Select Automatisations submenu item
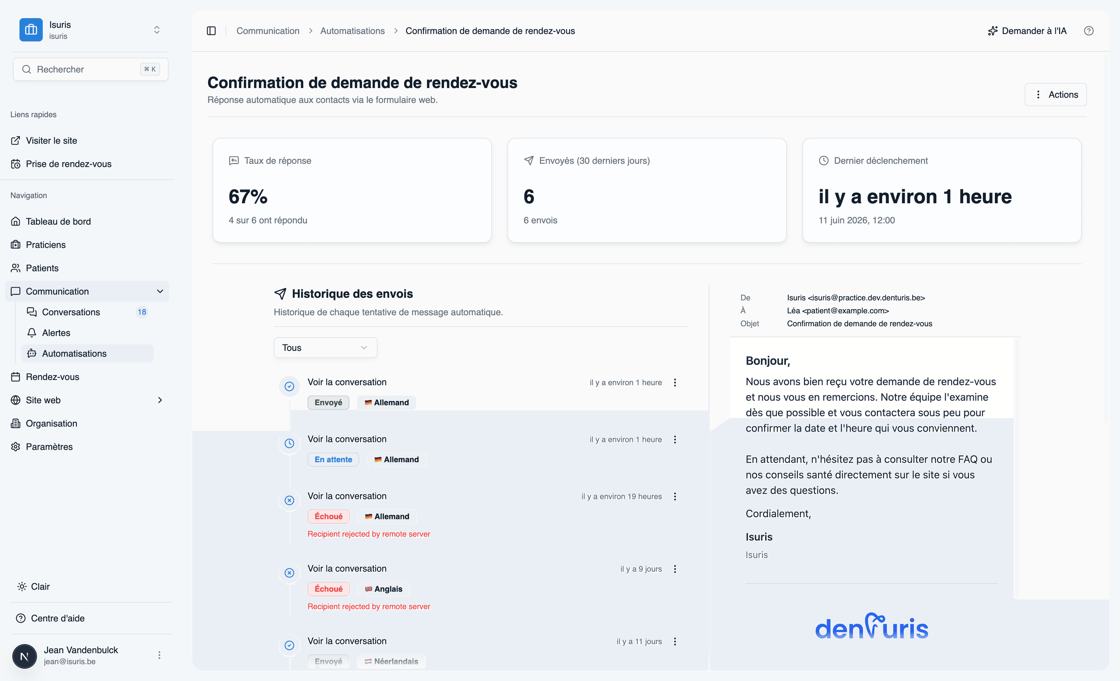1120x681 pixels. coord(87,354)
